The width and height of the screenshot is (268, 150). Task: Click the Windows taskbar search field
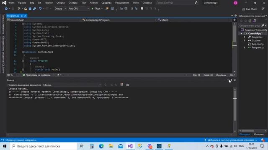coord(43,146)
